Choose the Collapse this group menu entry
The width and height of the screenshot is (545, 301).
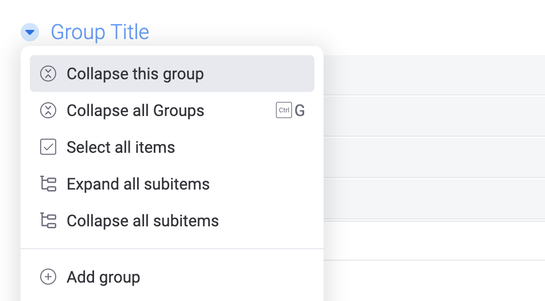(135, 74)
